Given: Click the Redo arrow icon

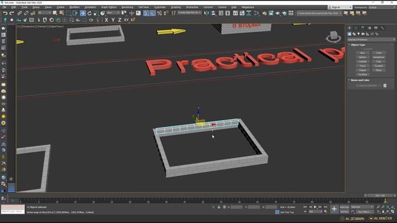Looking at the screenshot, I should click(12, 13).
